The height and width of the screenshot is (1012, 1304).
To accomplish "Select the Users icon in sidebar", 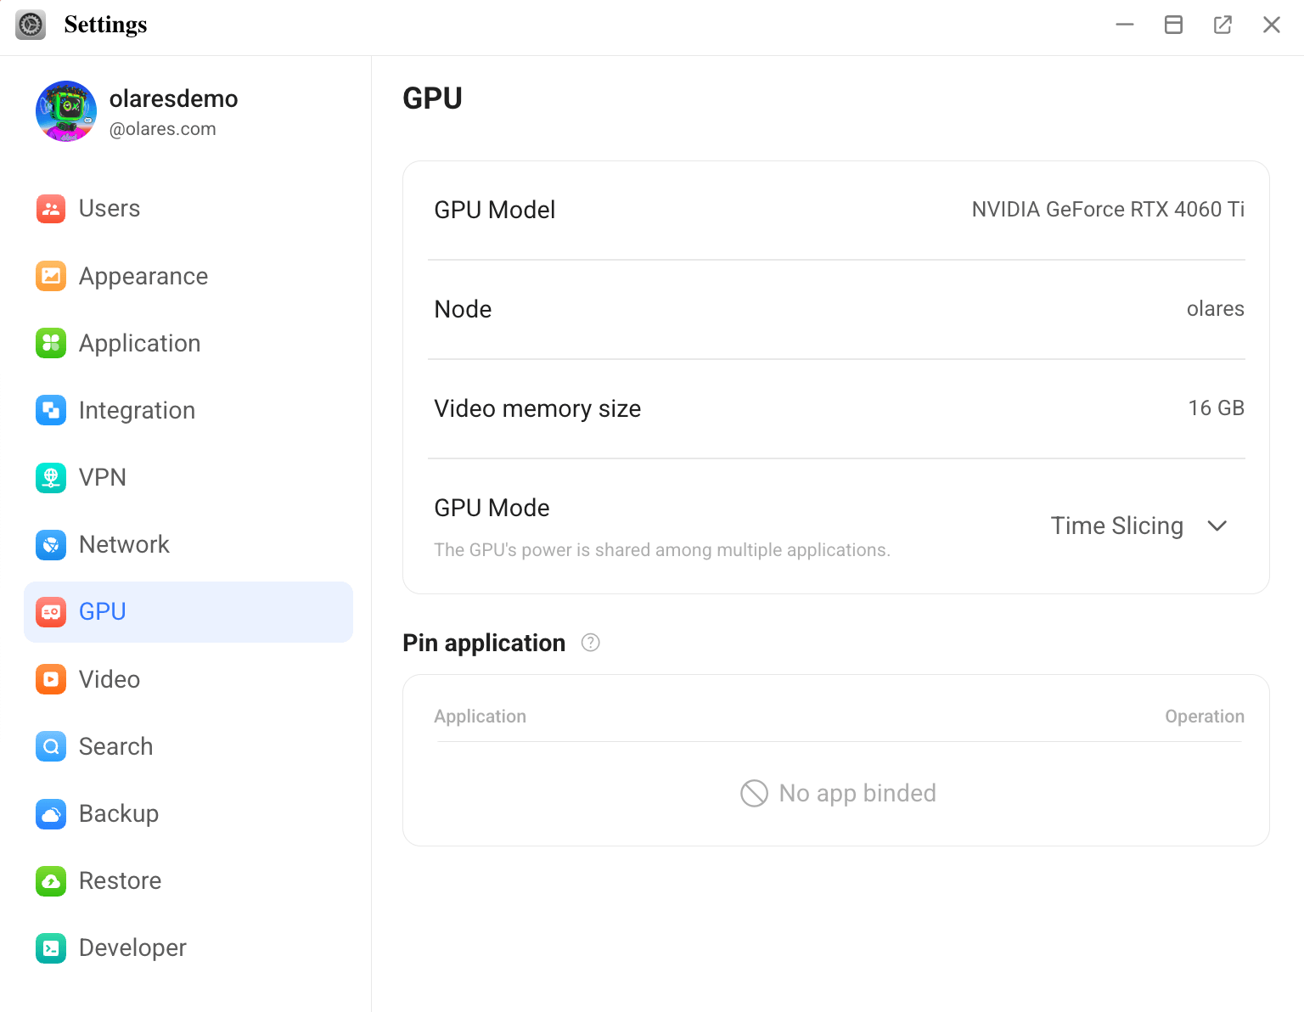I will click(51, 208).
